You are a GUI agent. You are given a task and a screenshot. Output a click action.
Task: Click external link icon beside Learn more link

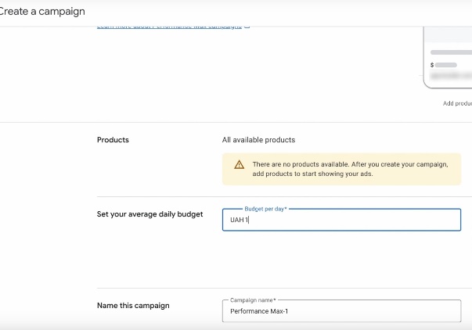[x=247, y=27]
